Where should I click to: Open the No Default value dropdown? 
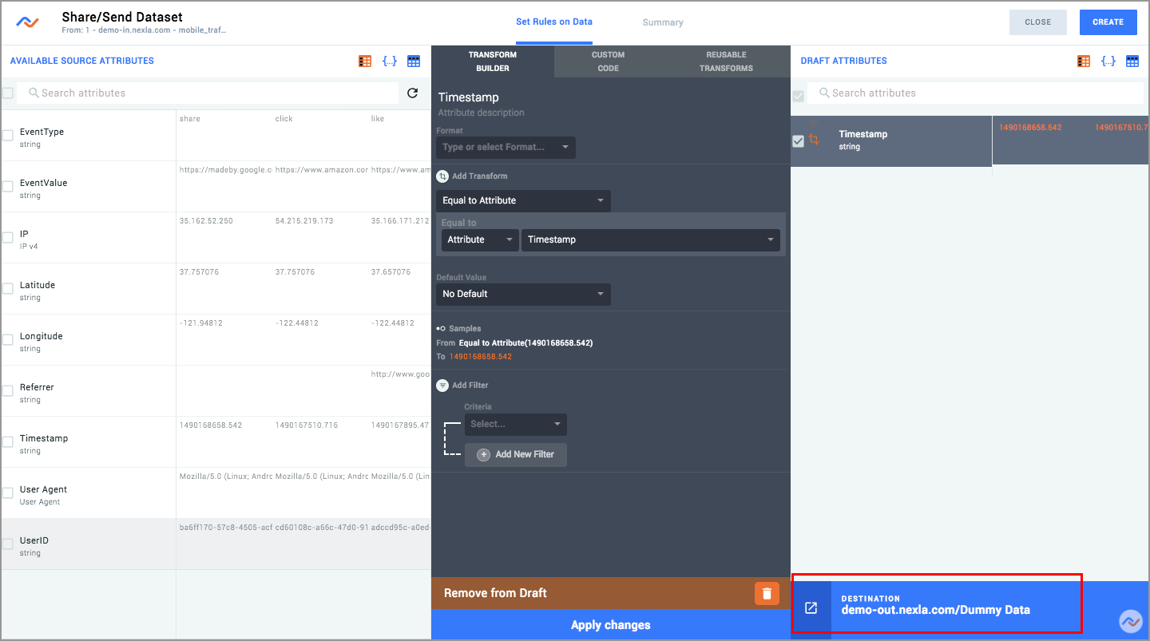[523, 294]
